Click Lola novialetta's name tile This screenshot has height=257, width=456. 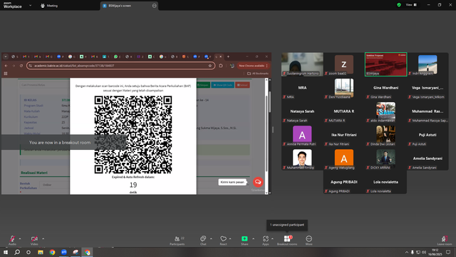385,183
